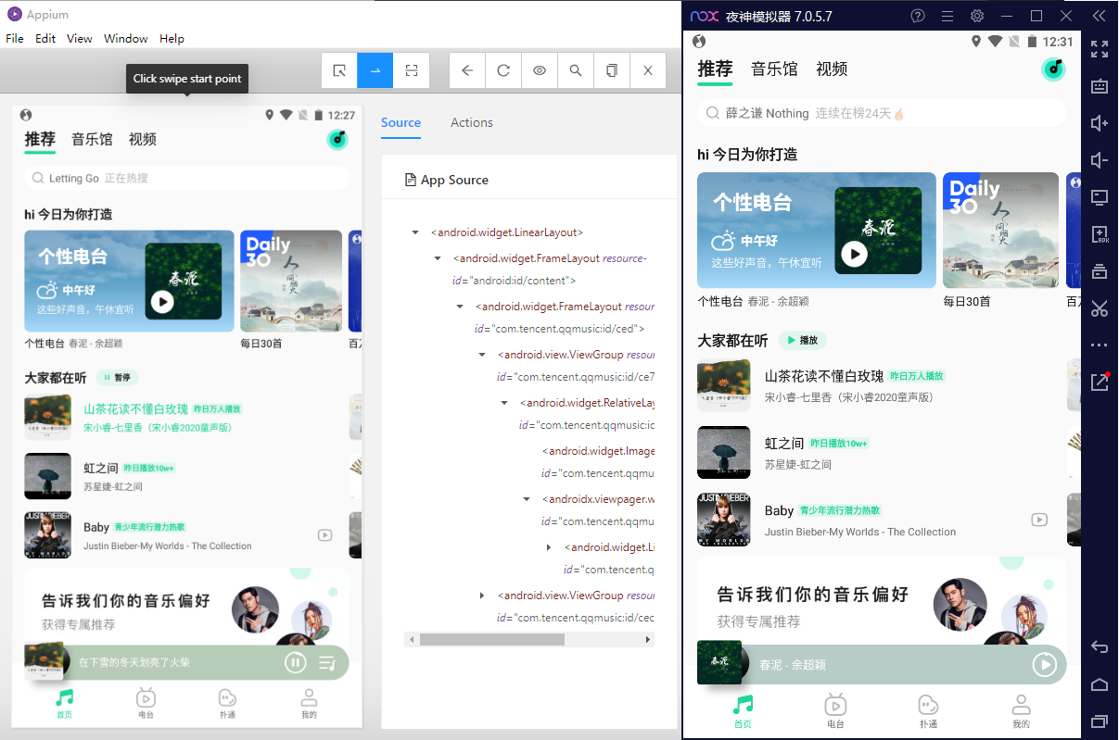
Task: Open 扑通 bottom tab in Nox
Action: pos(928,710)
